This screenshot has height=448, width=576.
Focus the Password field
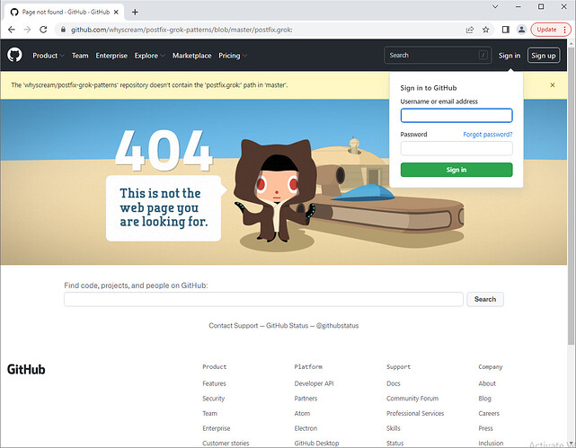(456, 148)
